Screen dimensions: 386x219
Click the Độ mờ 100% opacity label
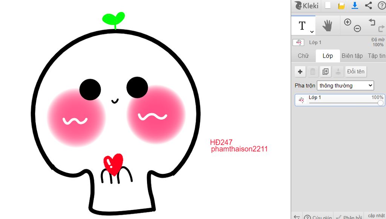378,42
